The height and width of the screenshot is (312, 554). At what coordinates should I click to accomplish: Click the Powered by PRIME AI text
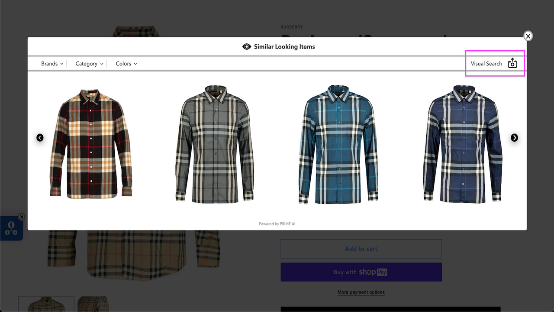pyautogui.click(x=277, y=224)
